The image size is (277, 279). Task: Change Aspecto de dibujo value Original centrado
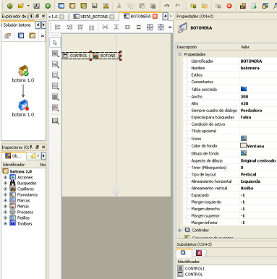258,160
